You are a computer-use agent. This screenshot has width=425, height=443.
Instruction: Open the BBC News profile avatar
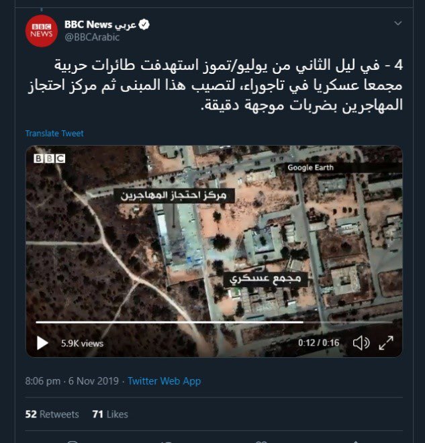tap(41, 31)
